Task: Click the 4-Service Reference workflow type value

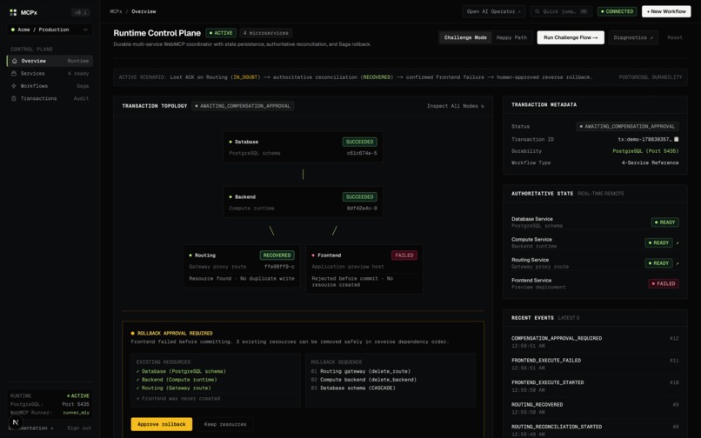Action: coord(650,163)
